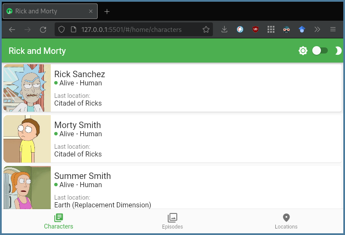Click the address bar URL
This screenshot has height=235, width=345.
(131, 30)
